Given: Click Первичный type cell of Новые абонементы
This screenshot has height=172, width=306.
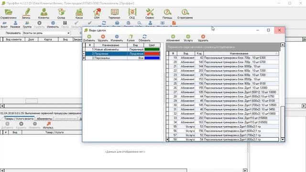Looking at the screenshot, I should tap(136, 49).
